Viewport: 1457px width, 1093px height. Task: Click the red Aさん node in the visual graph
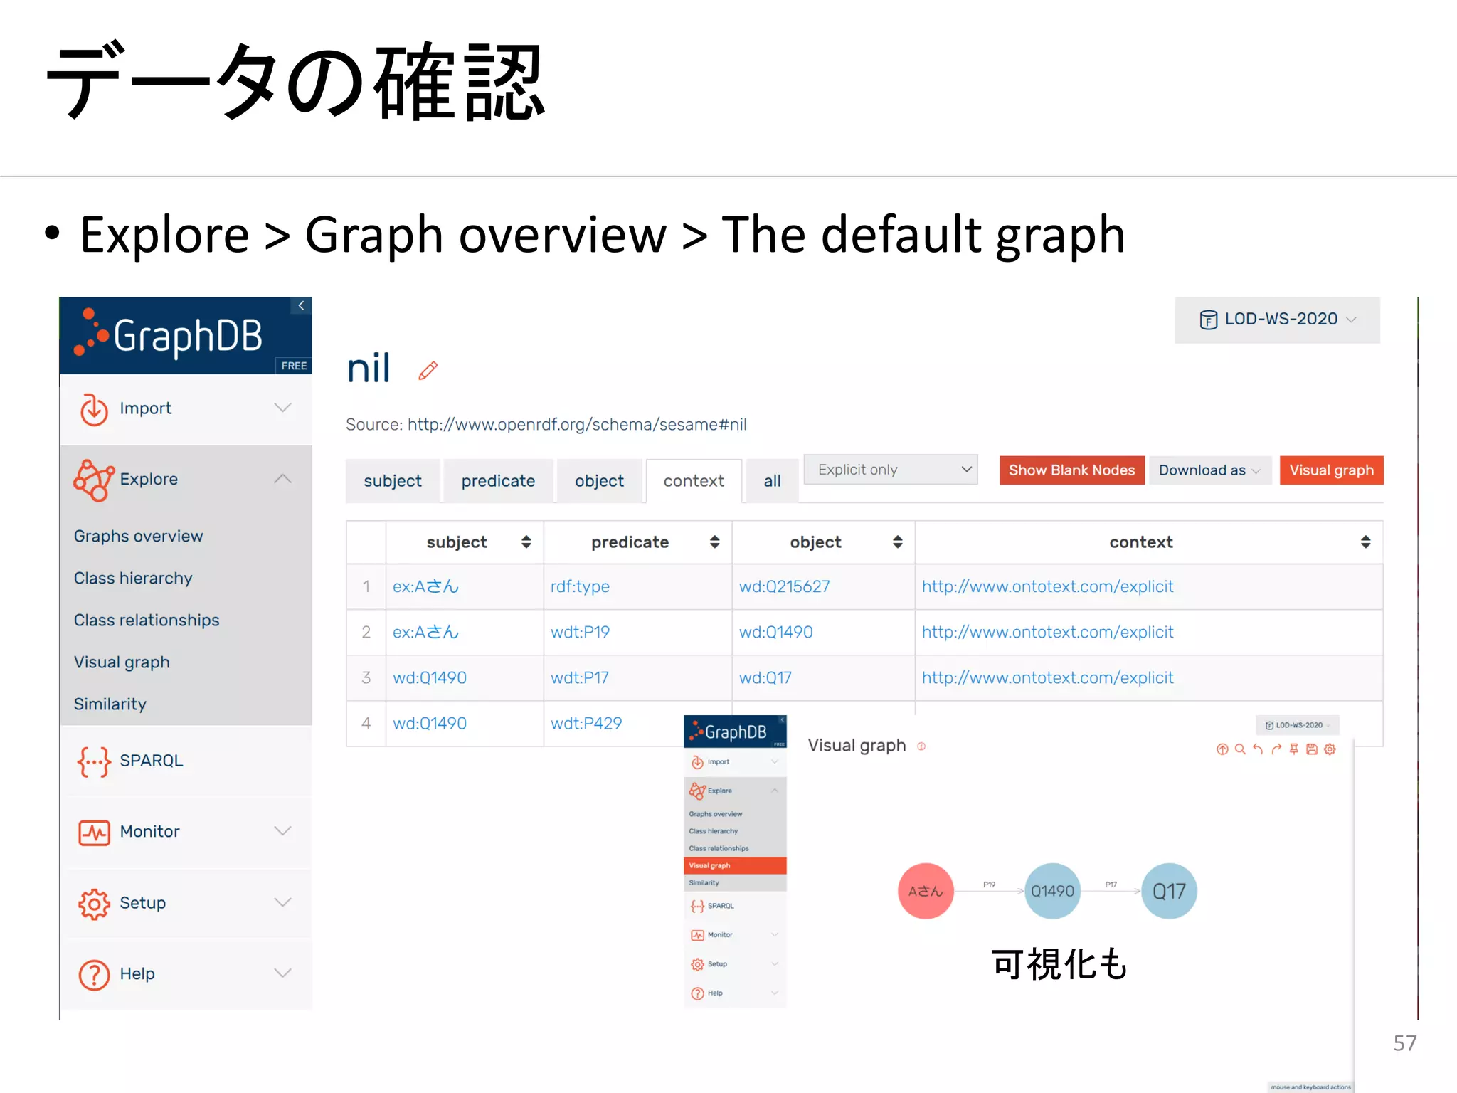(926, 891)
